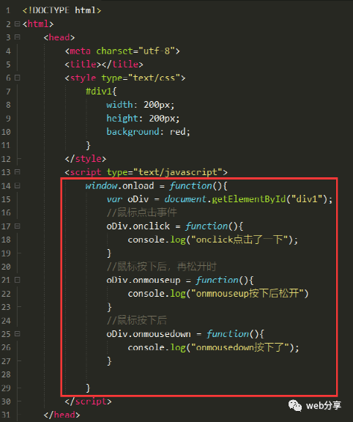Image resolution: width=353 pixels, height=422 pixels.
Task: Click the closing script tag
Action: pyautogui.click(x=88, y=401)
